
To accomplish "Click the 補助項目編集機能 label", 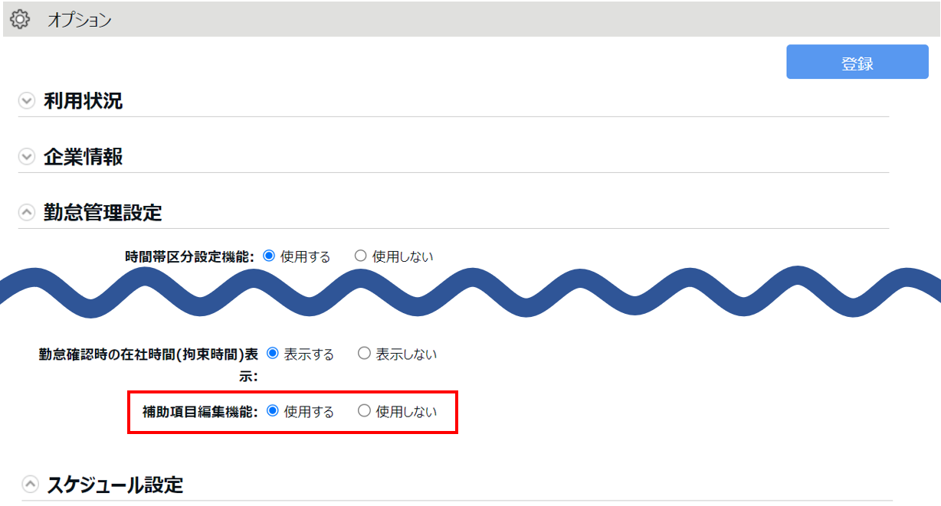I will 200,412.
